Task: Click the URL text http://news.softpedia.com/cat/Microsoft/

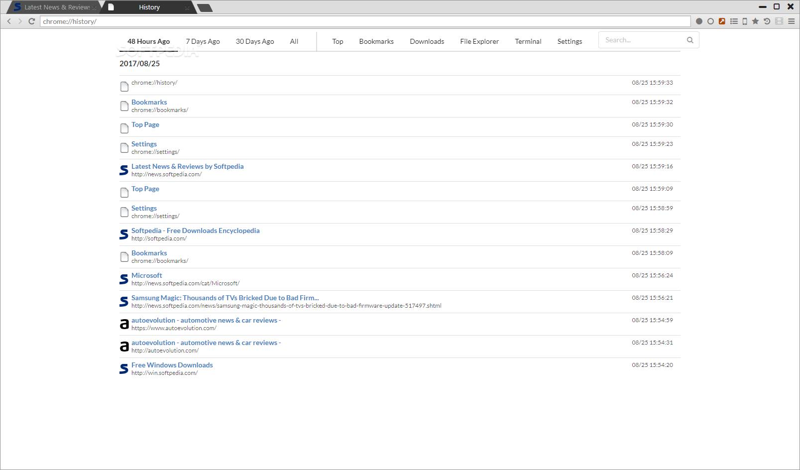Action: 185,283
